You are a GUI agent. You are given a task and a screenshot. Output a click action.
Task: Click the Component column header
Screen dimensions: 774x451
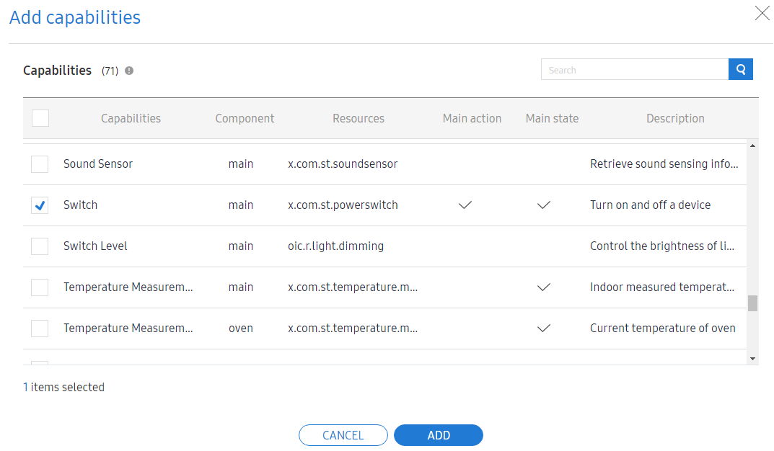(245, 119)
